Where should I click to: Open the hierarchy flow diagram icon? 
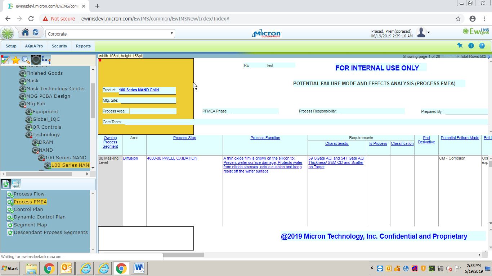point(46,60)
